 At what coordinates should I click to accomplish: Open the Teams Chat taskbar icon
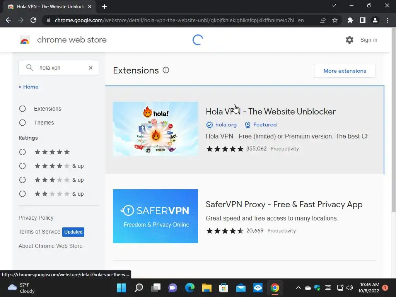point(173,288)
